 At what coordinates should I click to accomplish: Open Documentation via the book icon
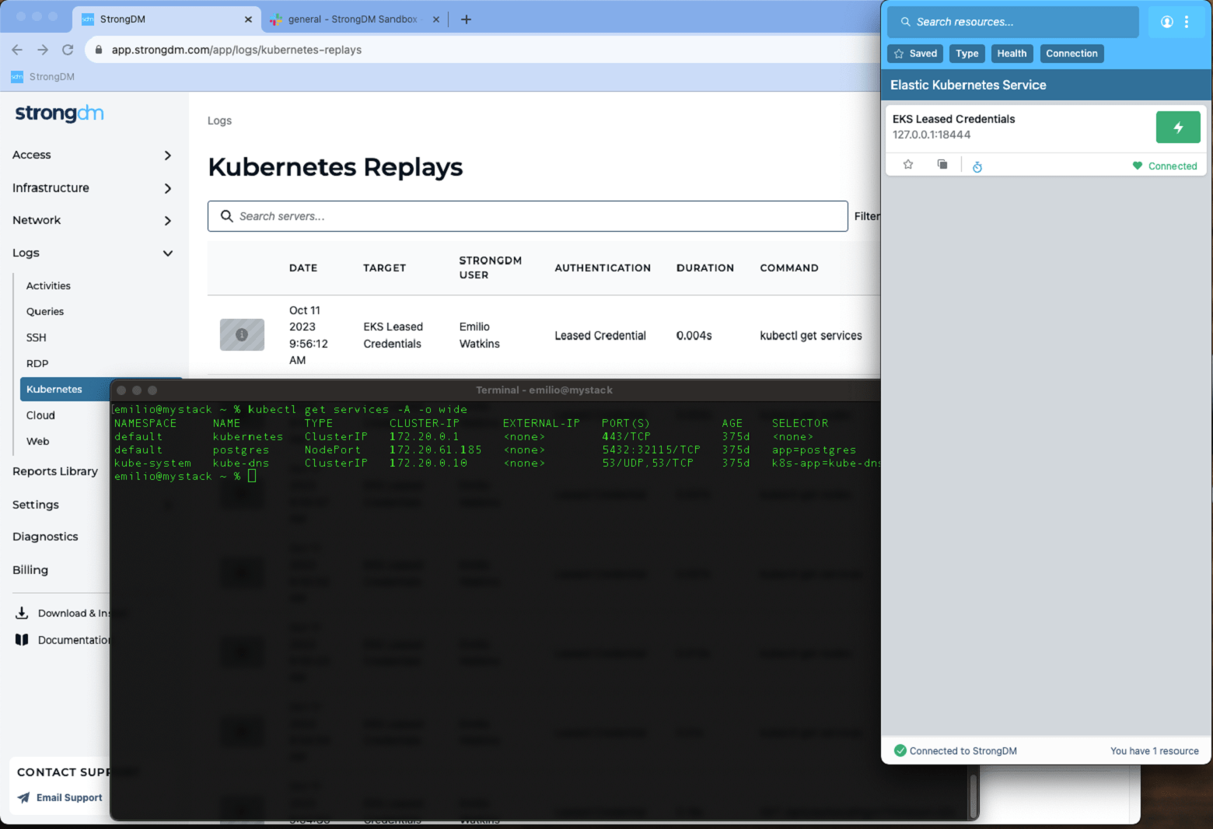click(21, 639)
